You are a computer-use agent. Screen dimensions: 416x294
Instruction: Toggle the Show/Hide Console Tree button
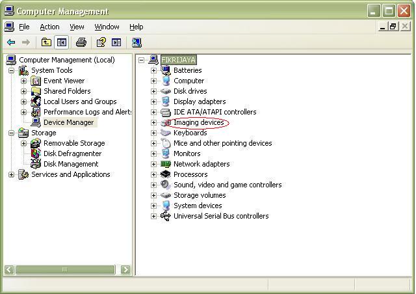[x=62, y=42]
